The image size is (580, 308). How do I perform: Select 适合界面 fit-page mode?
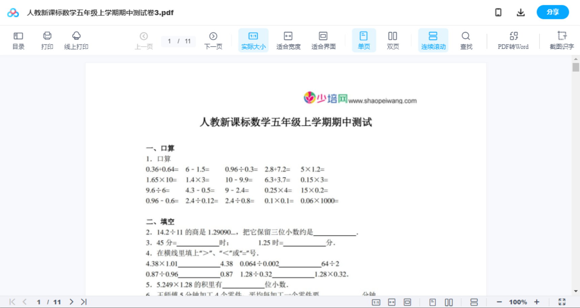click(x=324, y=40)
